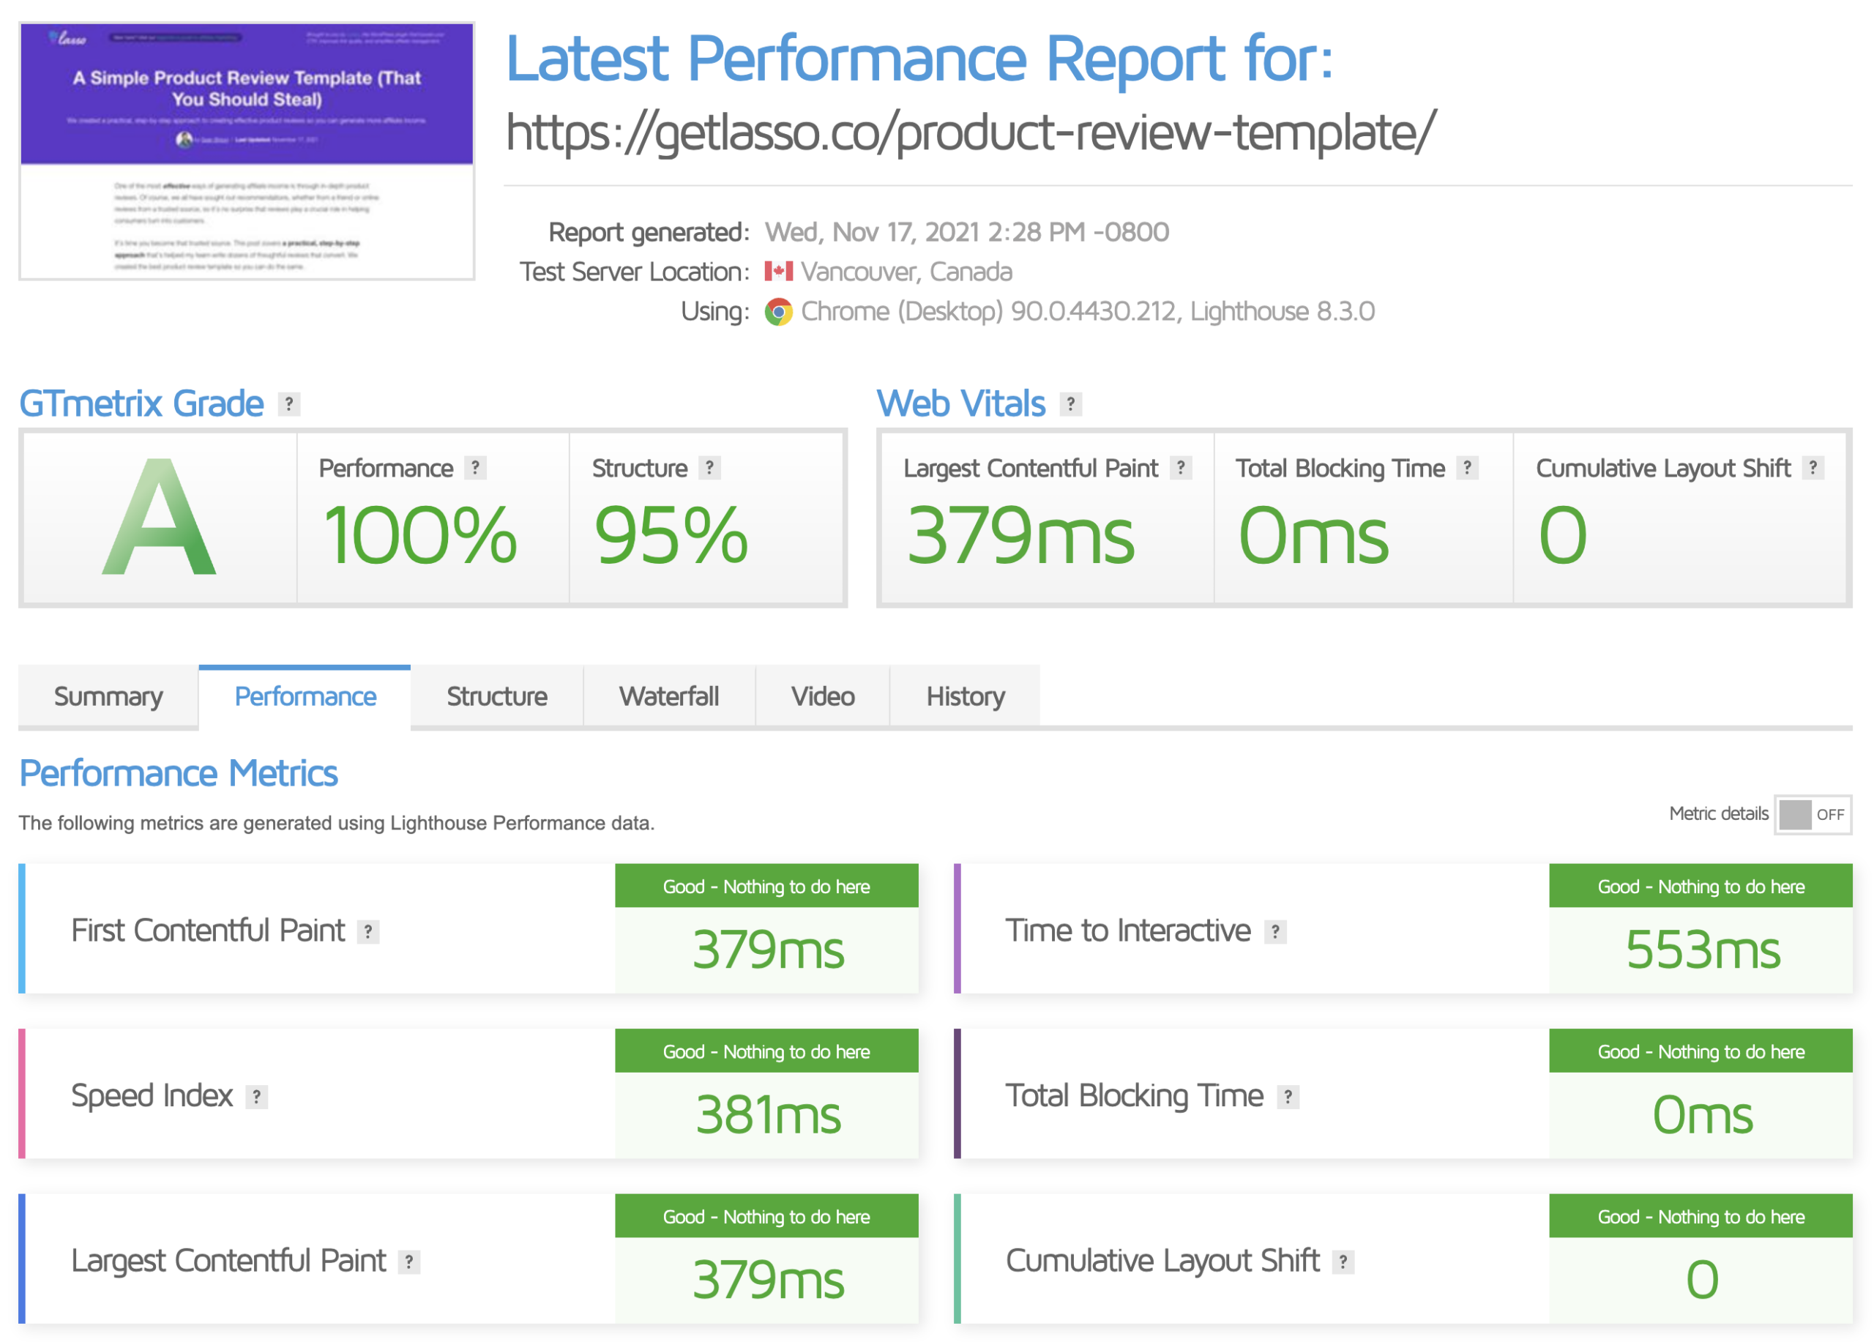Click help icon for Web Vitals Total Blocking Time

1468,468
